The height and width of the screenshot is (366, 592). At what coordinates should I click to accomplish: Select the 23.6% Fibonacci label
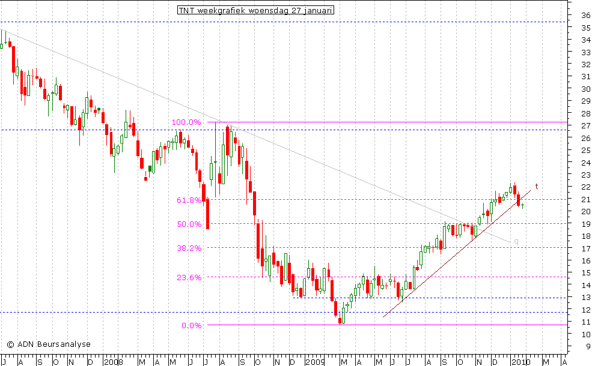coord(189,278)
